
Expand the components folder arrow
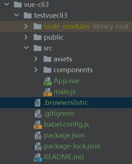pos(36,70)
